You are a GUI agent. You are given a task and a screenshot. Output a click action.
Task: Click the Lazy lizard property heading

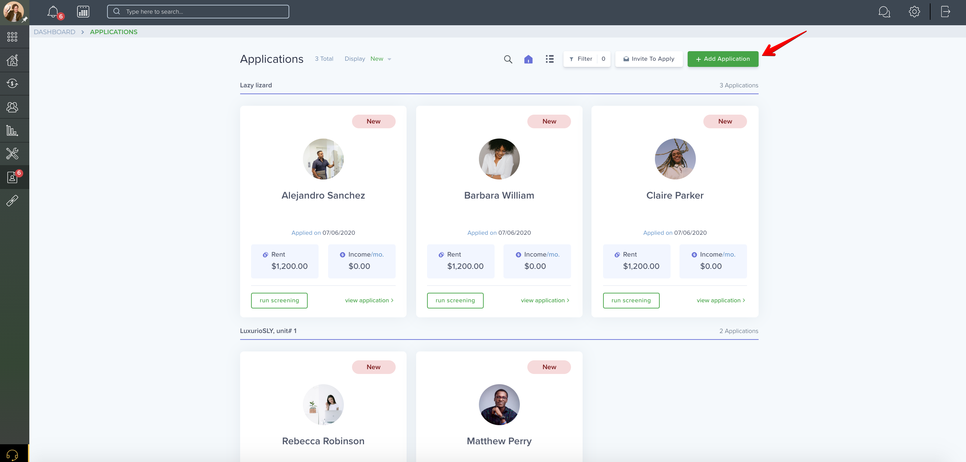pos(256,85)
